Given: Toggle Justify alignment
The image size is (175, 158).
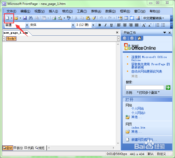Looking at the screenshot, I should [x=137, y=25].
